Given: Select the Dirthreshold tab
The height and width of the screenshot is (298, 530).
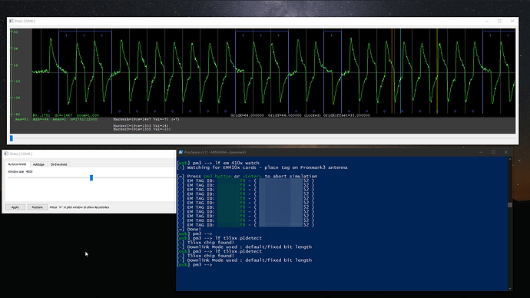Looking at the screenshot, I should point(59,164).
